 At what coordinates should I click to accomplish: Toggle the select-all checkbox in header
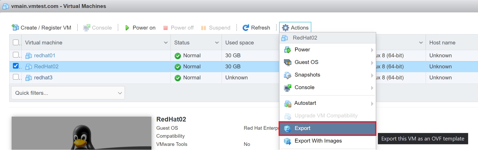pyautogui.click(x=16, y=42)
